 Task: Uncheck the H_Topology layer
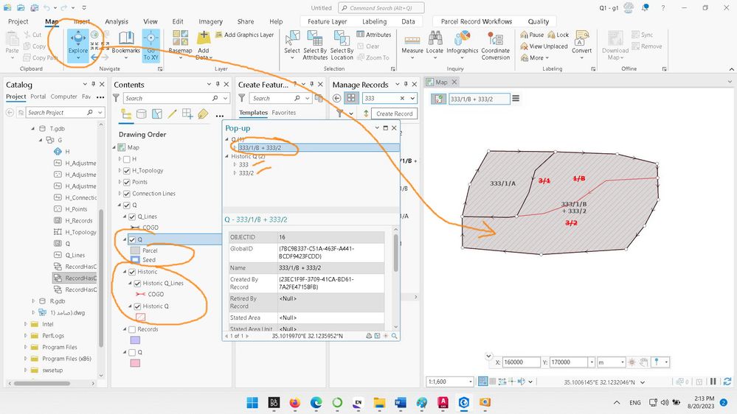coord(127,170)
